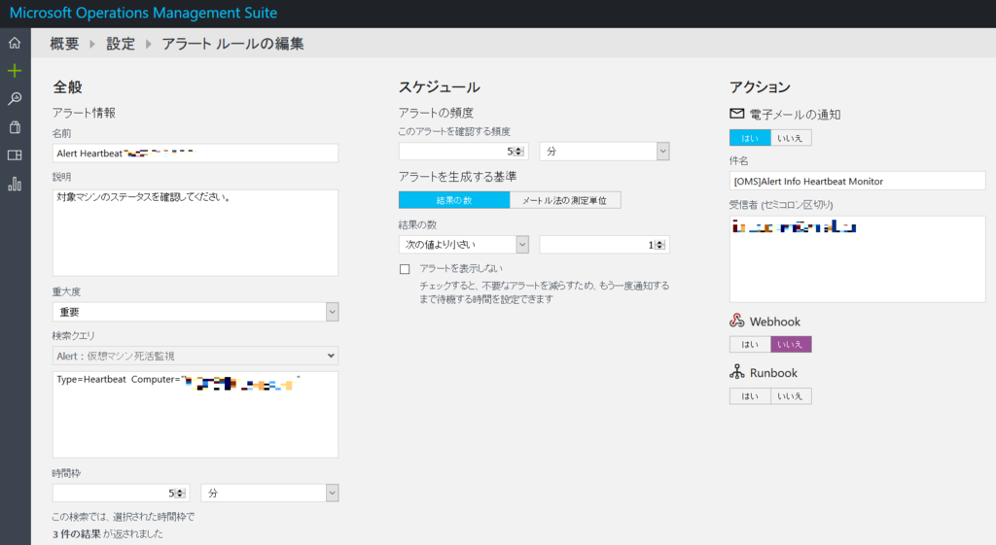Click the 電子メールの通知 label

click(795, 115)
